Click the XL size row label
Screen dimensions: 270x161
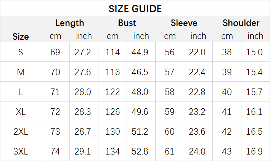point(21,111)
